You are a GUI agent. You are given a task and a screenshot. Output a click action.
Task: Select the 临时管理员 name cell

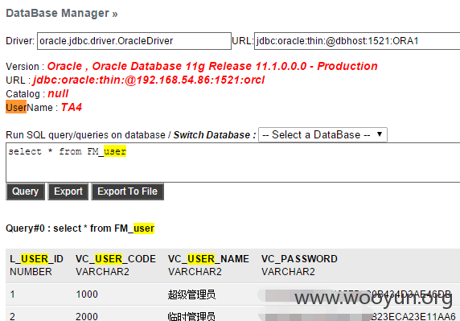click(191, 317)
